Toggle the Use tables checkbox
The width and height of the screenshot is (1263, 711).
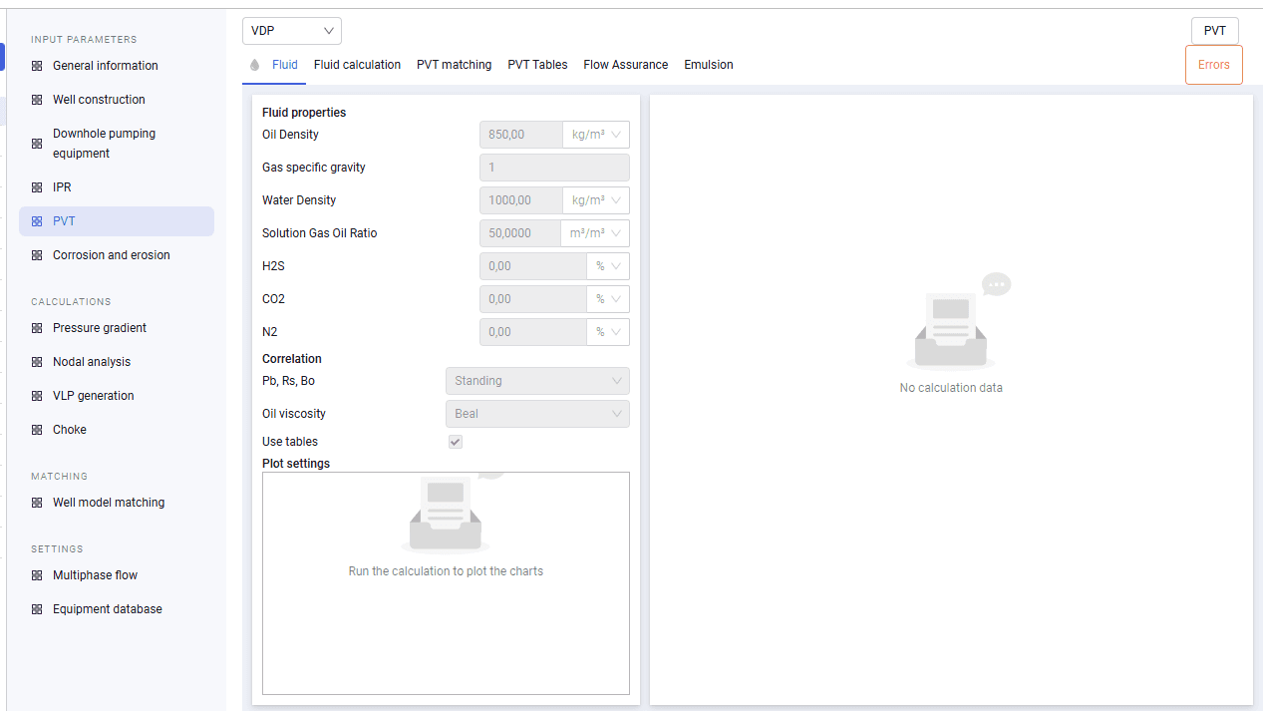pyautogui.click(x=456, y=442)
